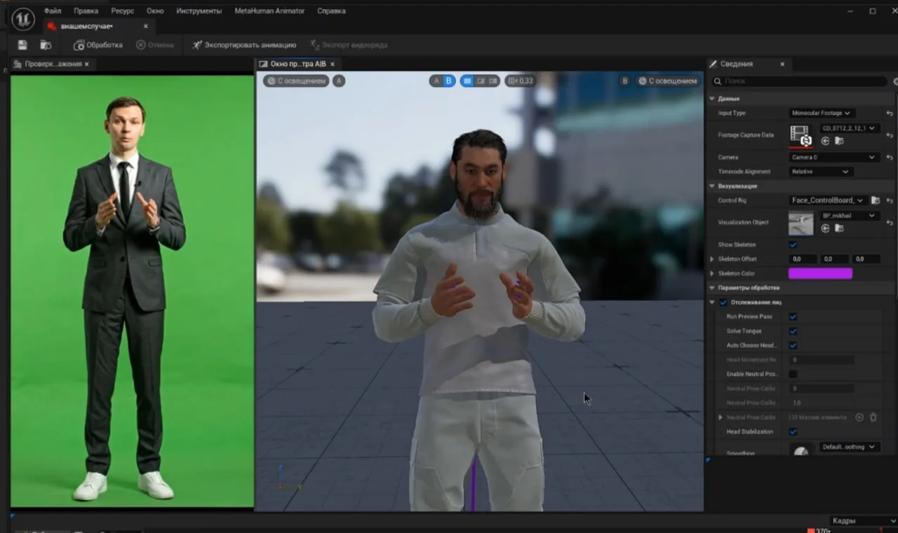Click the search magnifier icon in details

[718, 82]
